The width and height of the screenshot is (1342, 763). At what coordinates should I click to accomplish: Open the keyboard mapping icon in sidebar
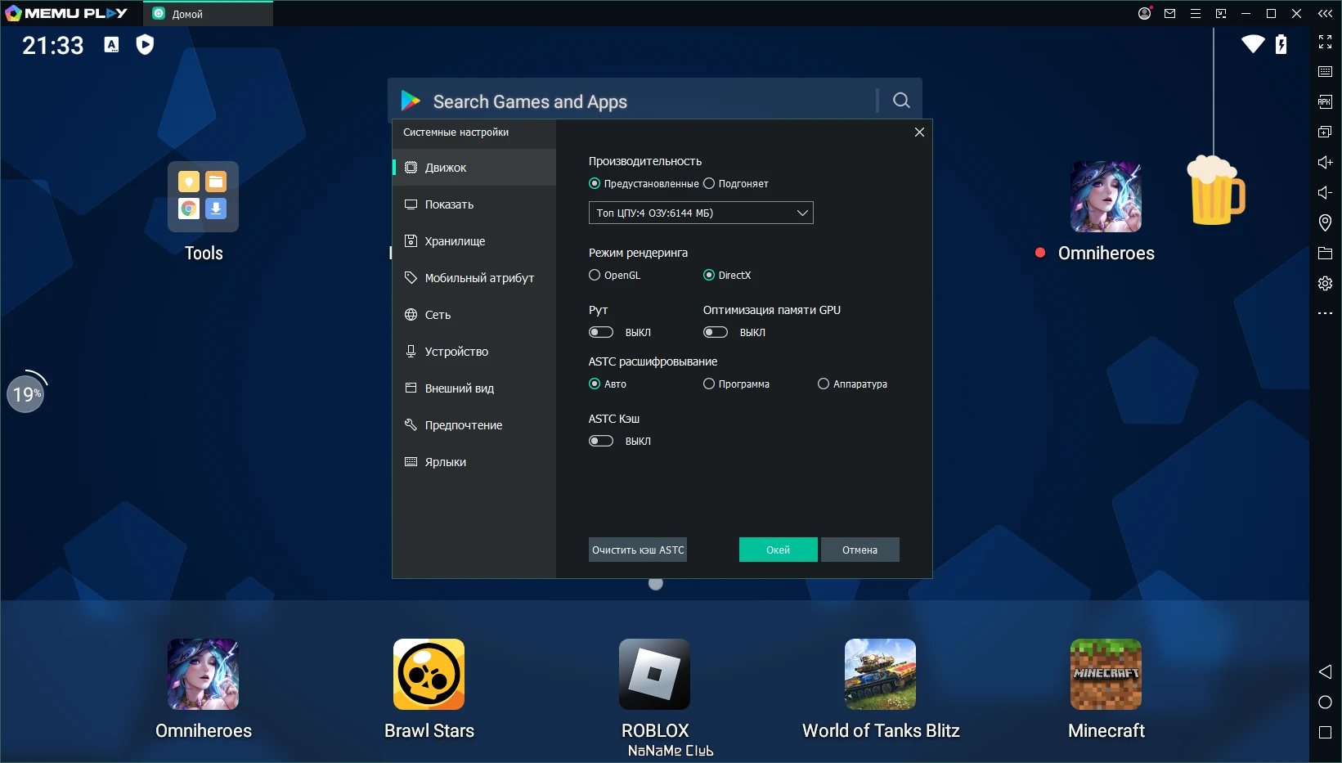pos(1325,71)
